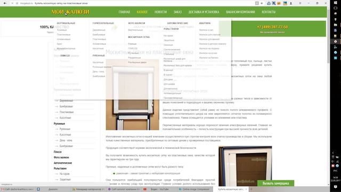This screenshot has height=192, width=341.
Task: Close the active Купить москитную сетку tab
Action: (x=246, y=189)
